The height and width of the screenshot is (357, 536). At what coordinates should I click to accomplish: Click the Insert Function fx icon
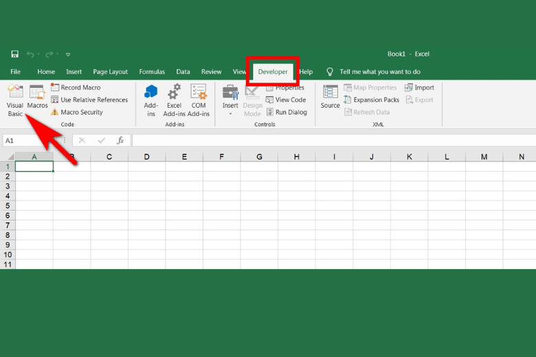tap(120, 141)
